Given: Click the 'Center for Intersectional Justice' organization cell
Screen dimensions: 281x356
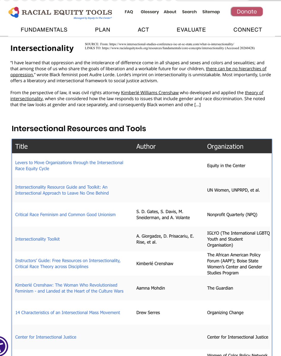Looking at the screenshot, I should pos(238,337).
